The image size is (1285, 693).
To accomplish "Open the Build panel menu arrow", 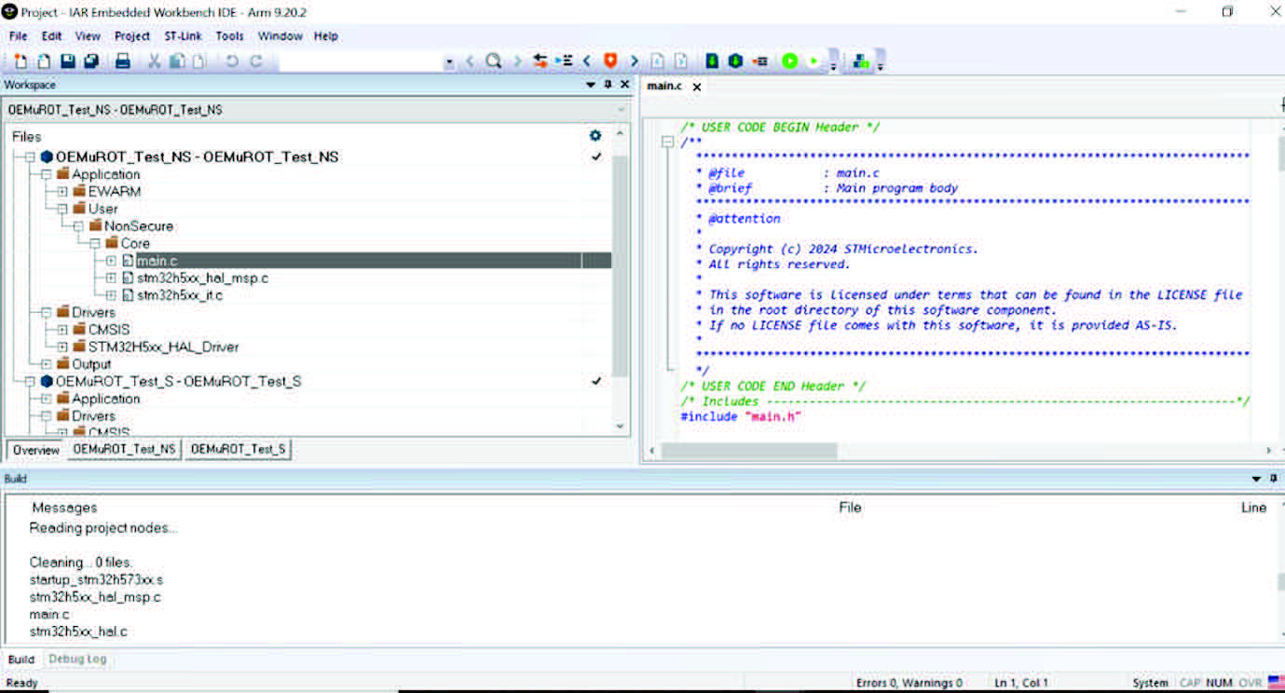I will [x=1256, y=478].
